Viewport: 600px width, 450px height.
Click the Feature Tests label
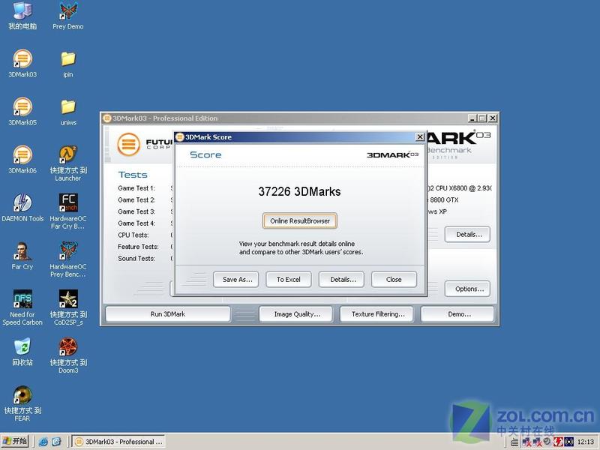point(138,247)
